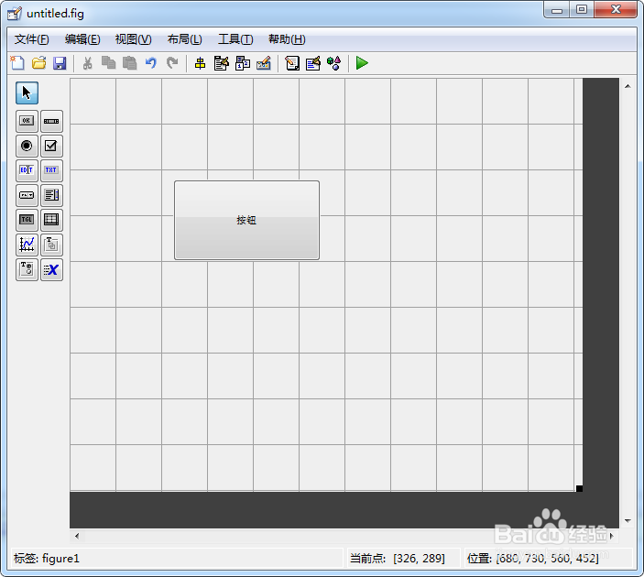Click the 位置 status entry
The height and width of the screenshot is (577, 644).
[532, 559]
